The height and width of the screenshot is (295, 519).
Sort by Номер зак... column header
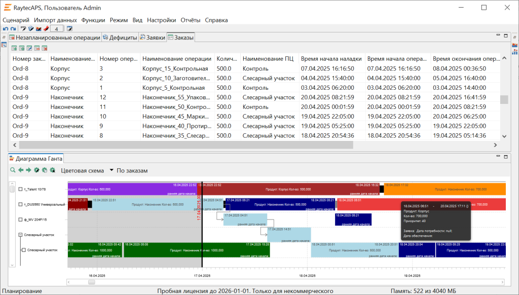tap(29, 59)
